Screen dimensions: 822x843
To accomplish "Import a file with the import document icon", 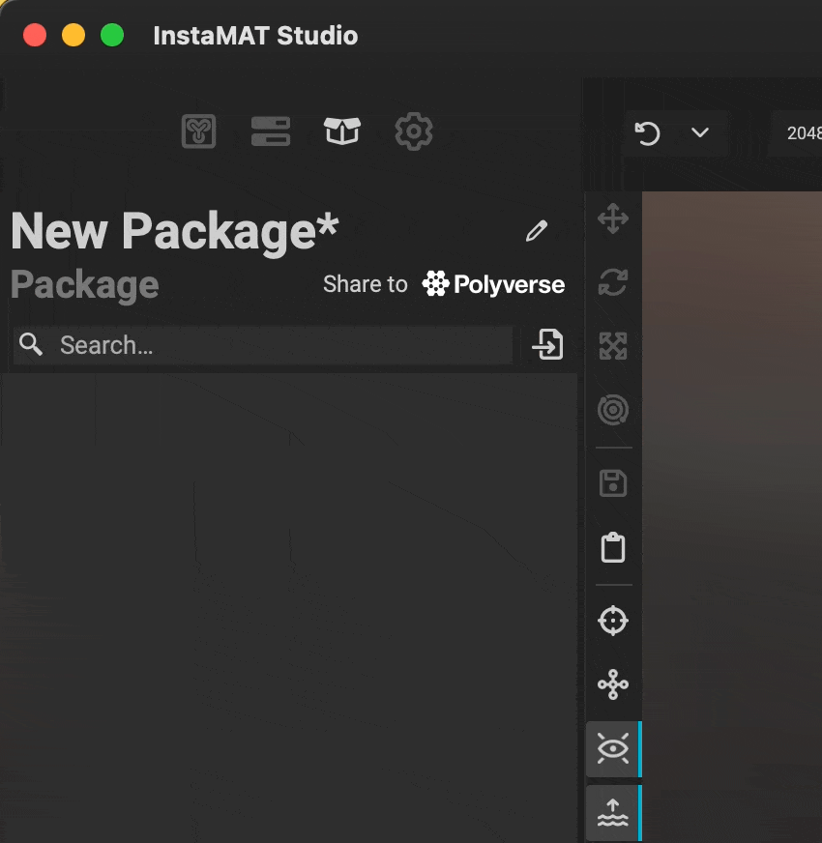I will tap(547, 344).
